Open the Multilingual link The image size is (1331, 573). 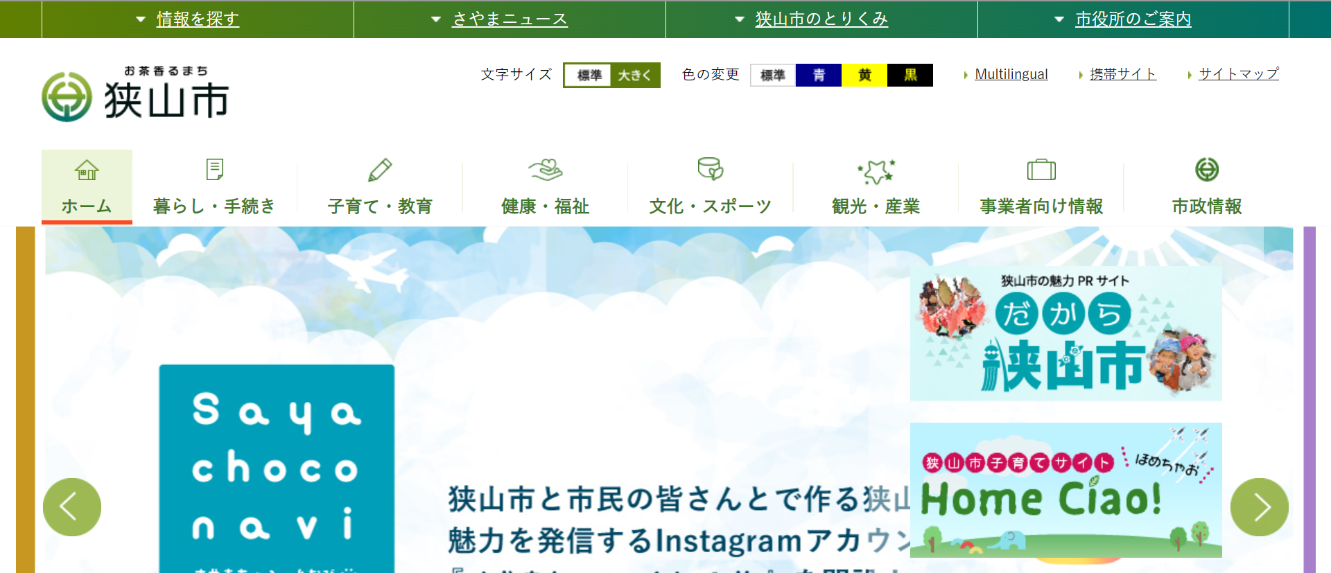[1011, 74]
